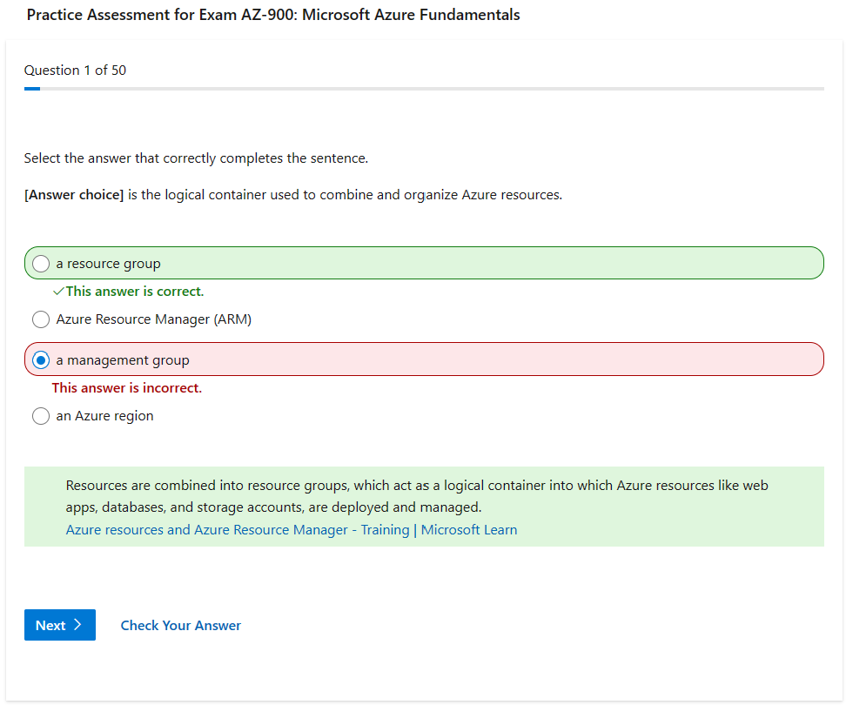Click the "an Azure region" option label text

[x=104, y=416]
